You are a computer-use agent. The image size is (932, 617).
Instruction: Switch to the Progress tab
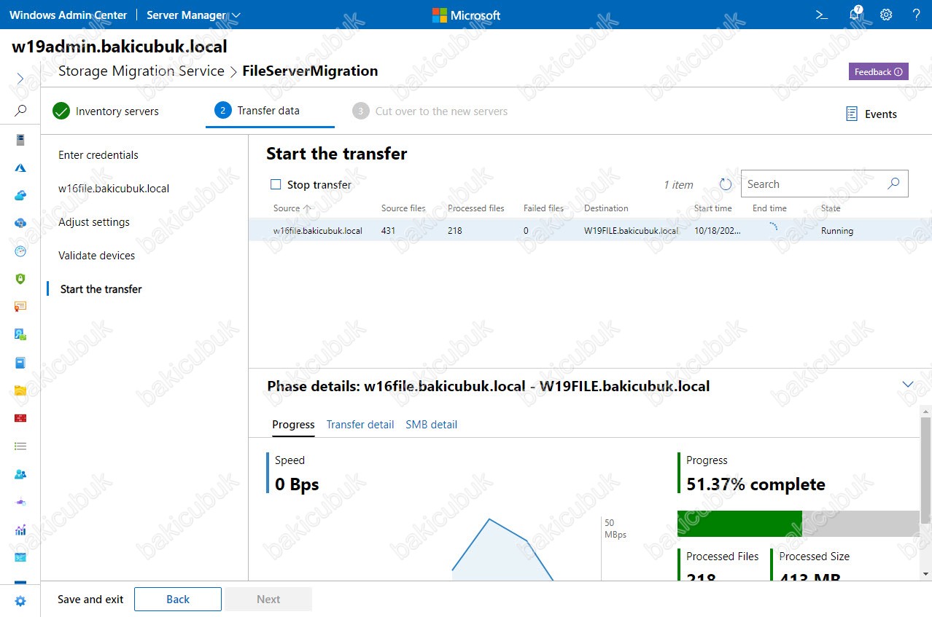click(293, 425)
